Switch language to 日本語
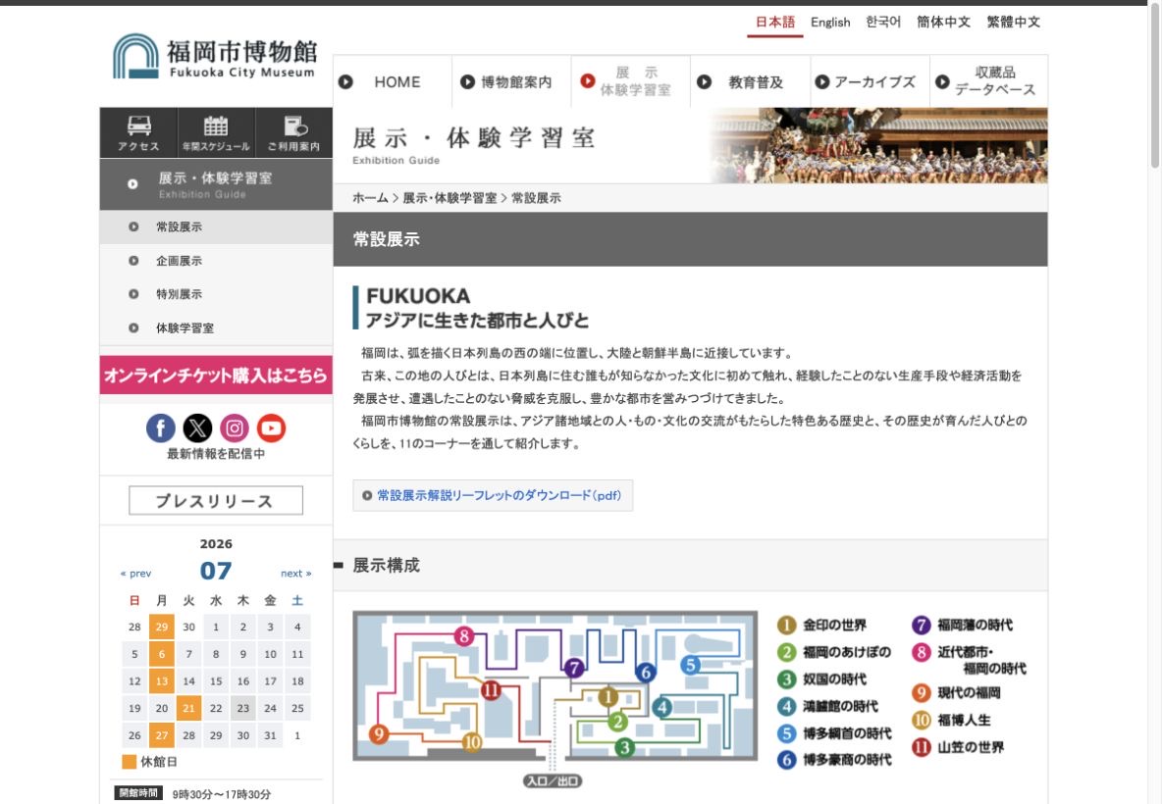1162x804 pixels. (x=775, y=23)
